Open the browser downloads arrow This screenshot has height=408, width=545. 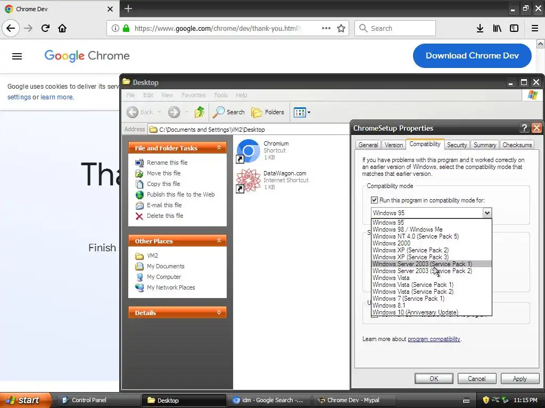pos(480,28)
